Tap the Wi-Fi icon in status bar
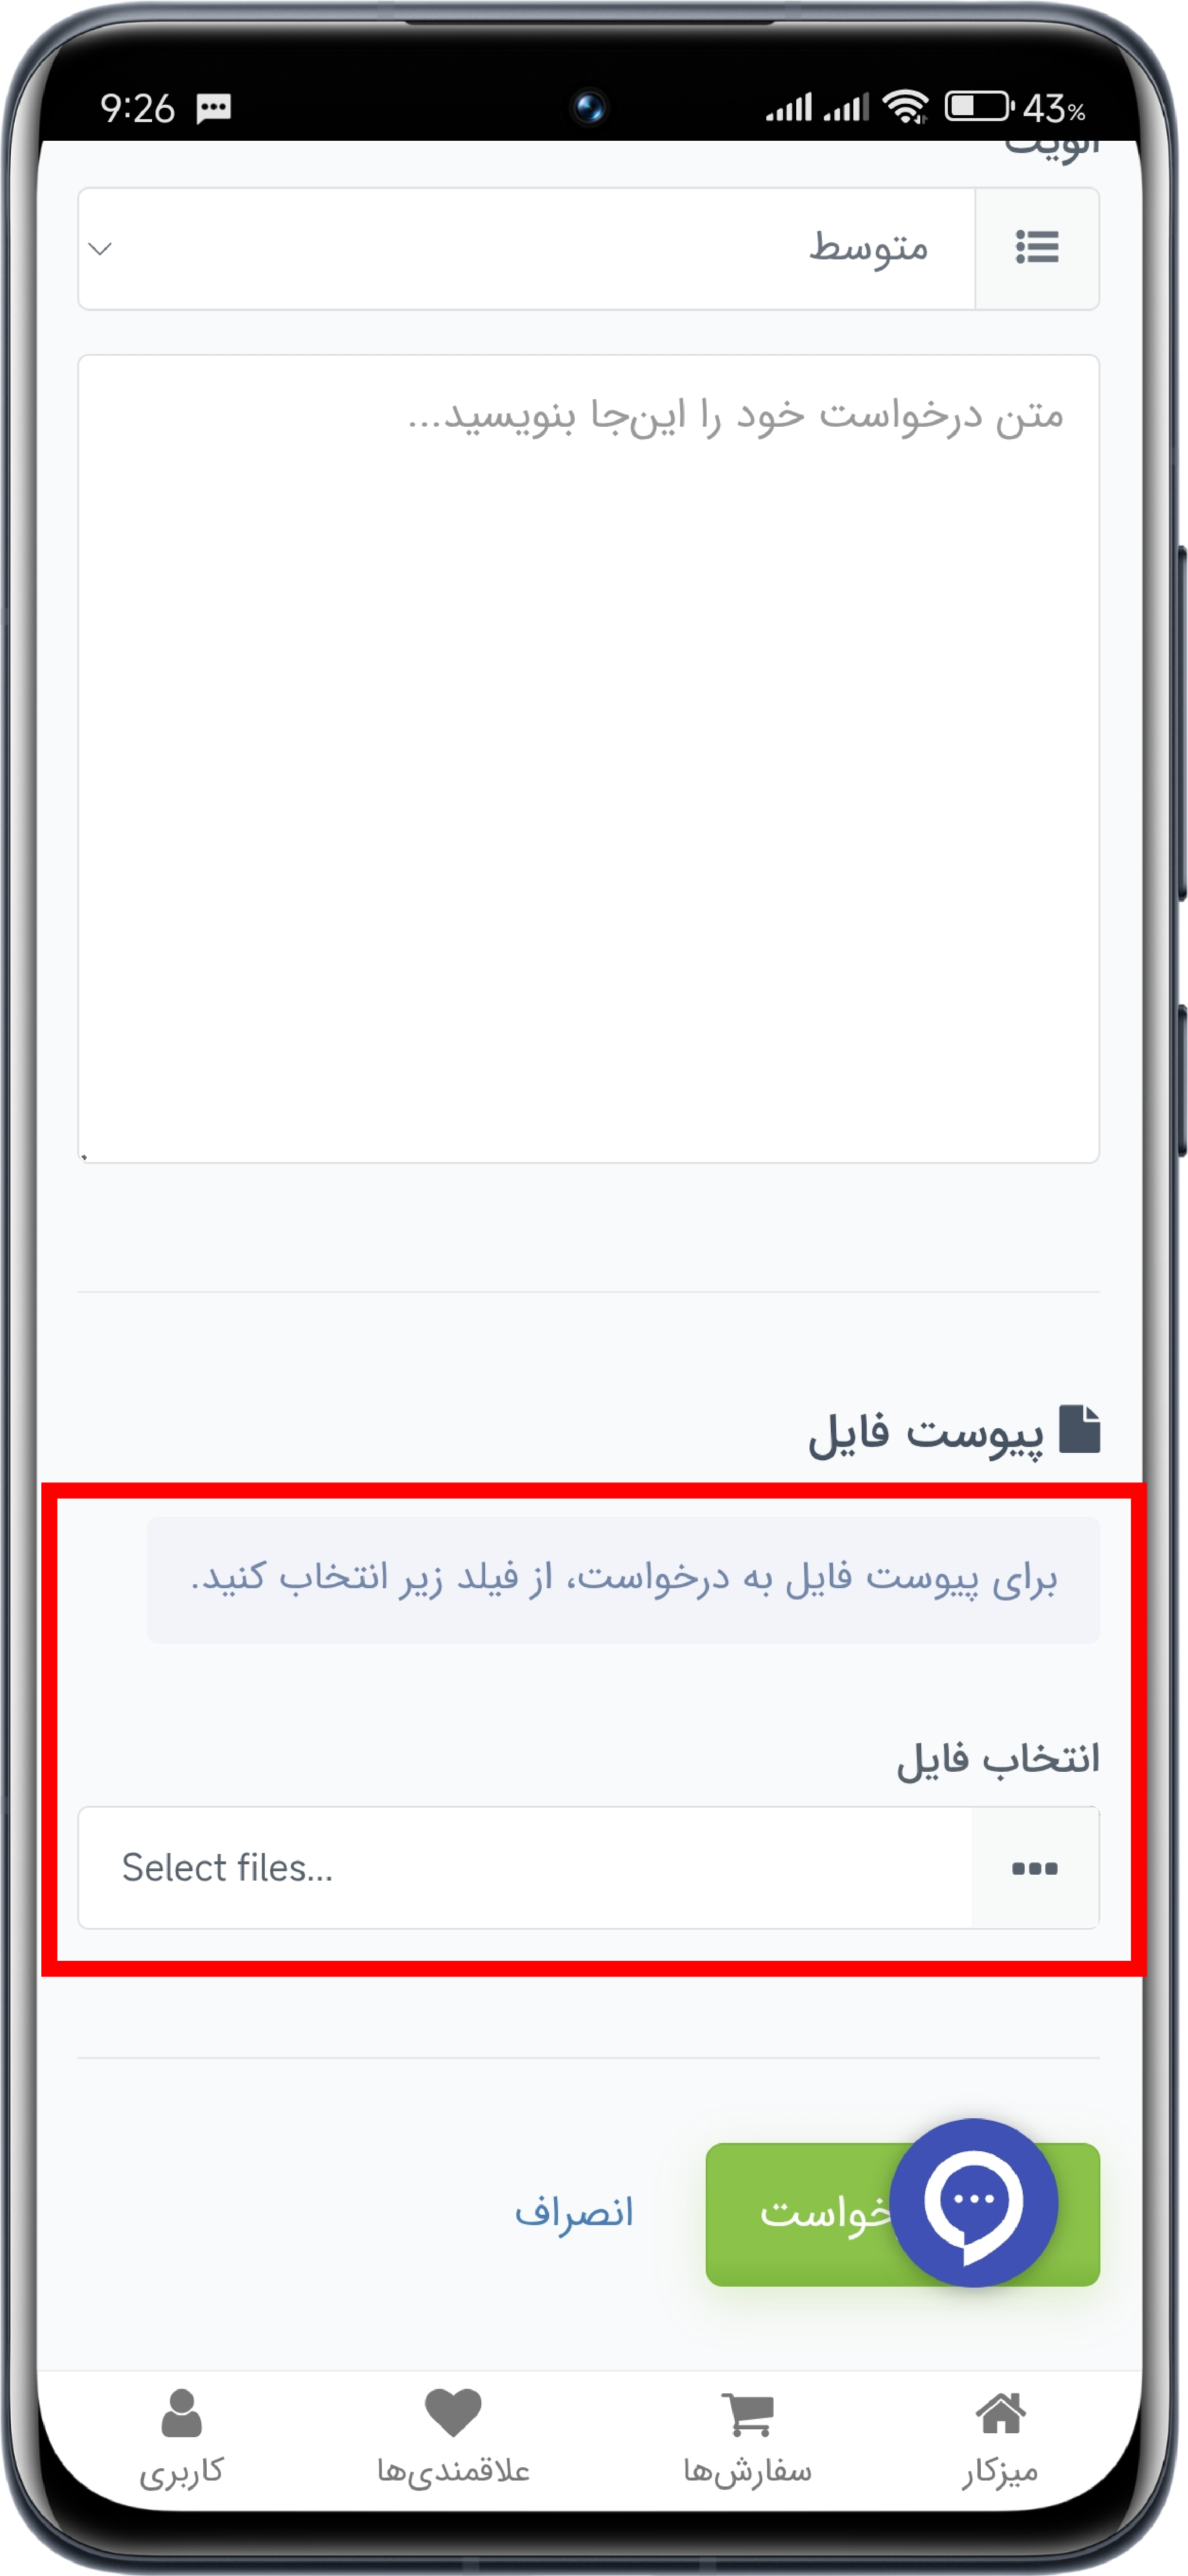 tap(906, 106)
